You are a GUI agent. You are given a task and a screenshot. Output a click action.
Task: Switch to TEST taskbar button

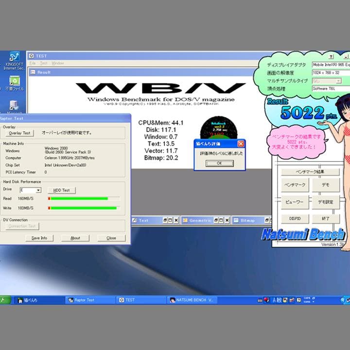tap(141, 300)
